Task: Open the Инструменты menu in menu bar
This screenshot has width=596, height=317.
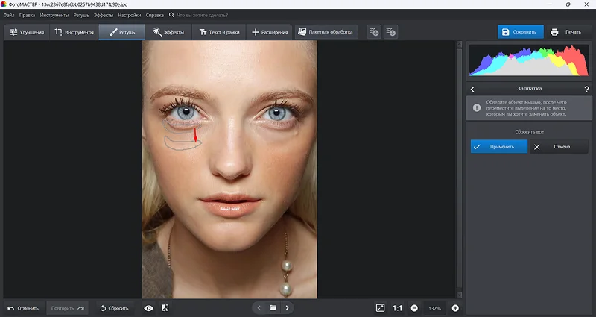Action: point(54,15)
